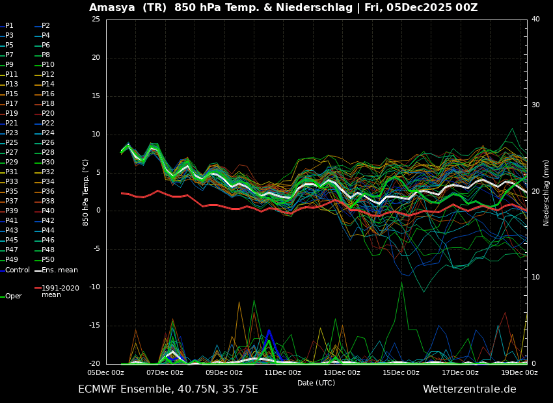This screenshot has width=553, height=403.
Task: Click the ECMWF Ensemble coordinates caption
Action: (169, 389)
